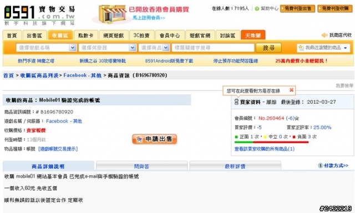Click the 申請出售 button
355x213 pixels.
coord(154,139)
